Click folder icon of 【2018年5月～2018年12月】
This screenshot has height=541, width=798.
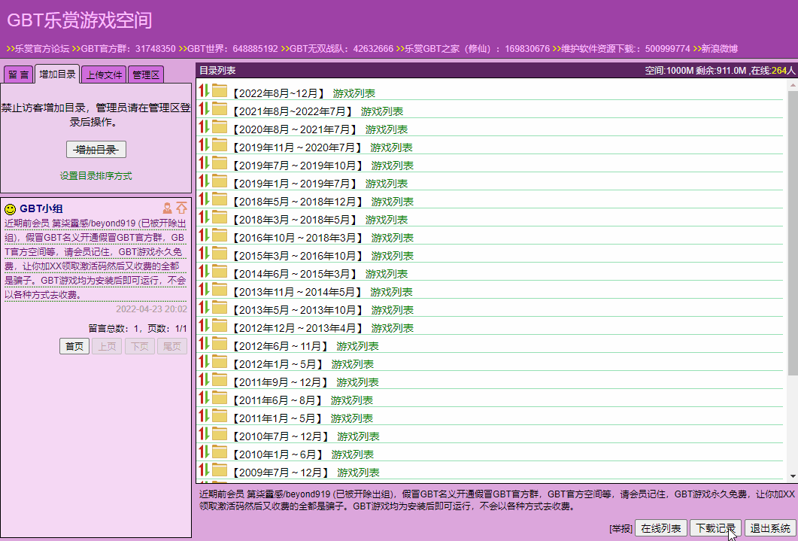[x=220, y=199]
